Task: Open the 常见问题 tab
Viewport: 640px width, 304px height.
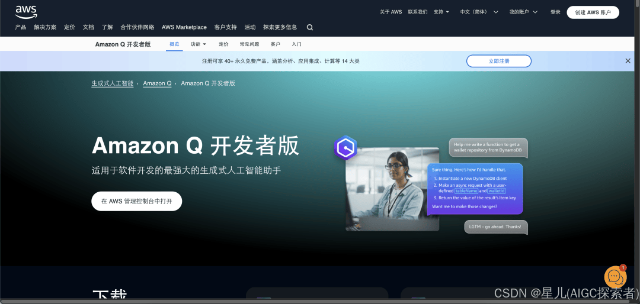Action: [249, 44]
